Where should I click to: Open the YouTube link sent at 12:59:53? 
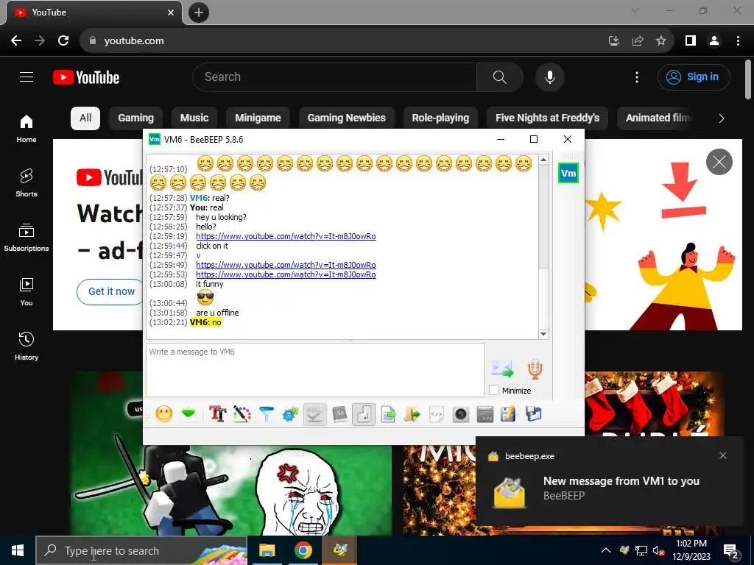tap(286, 274)
